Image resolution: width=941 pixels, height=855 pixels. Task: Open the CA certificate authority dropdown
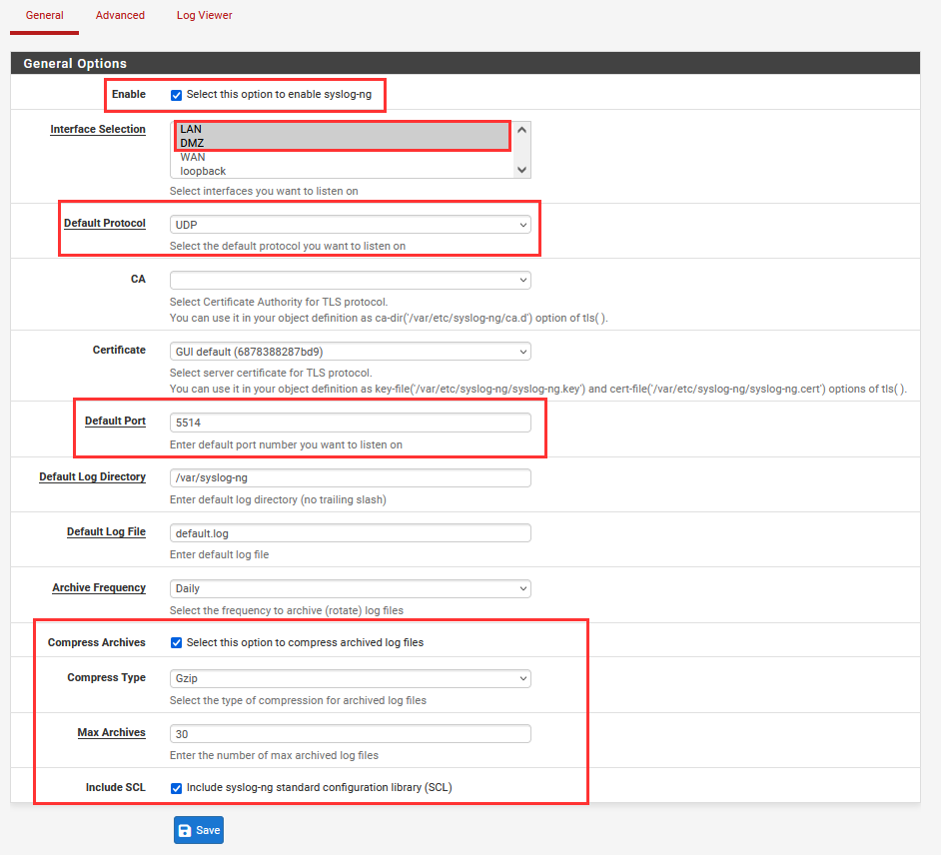coord(350,280)
